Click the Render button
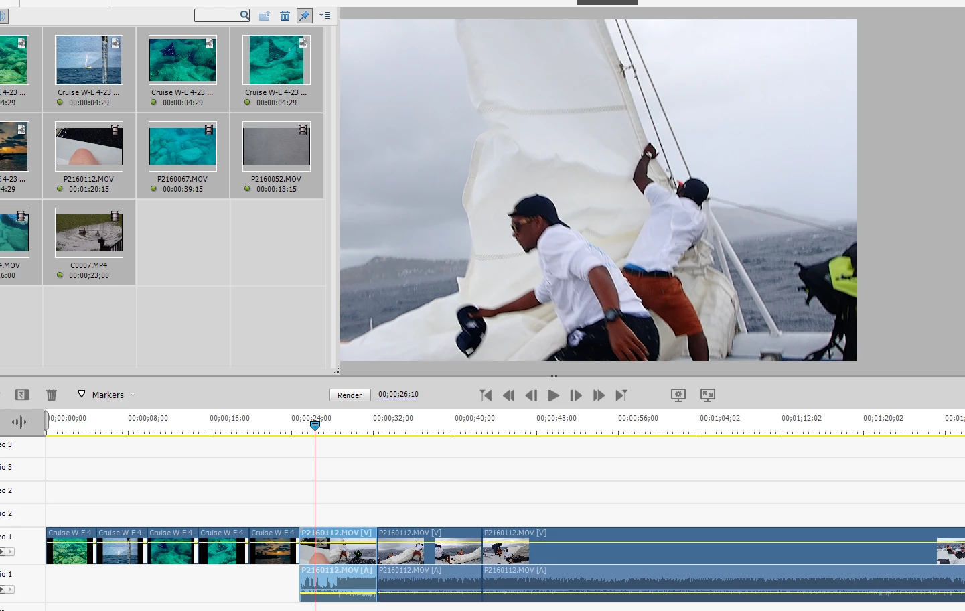The image size is (965, 611). click(x=350, y=395)
